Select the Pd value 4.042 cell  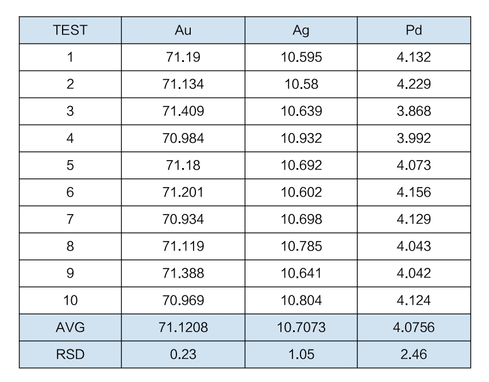point(414,274)
